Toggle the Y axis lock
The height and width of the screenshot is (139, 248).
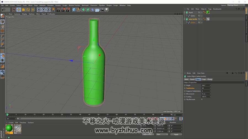coord(44,10)
